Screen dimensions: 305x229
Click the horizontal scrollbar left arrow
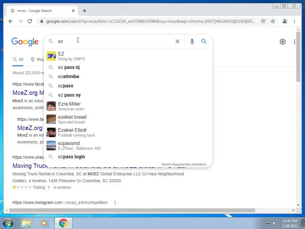tap(7, 210)
